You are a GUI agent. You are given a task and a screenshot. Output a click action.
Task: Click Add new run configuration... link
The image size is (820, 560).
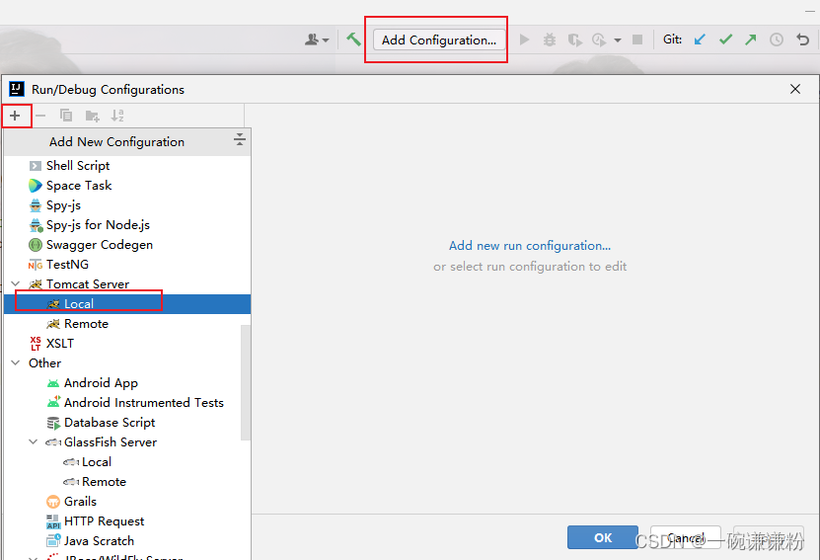tap(530, 246)
